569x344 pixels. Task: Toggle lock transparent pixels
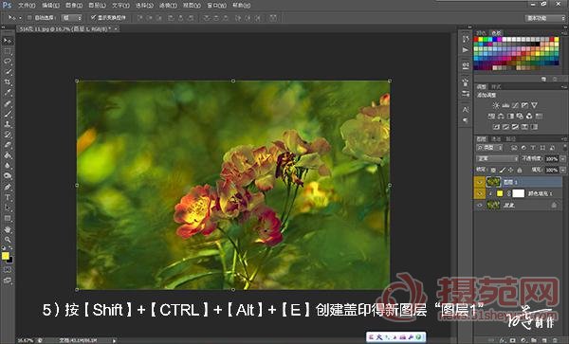(493, 170)
